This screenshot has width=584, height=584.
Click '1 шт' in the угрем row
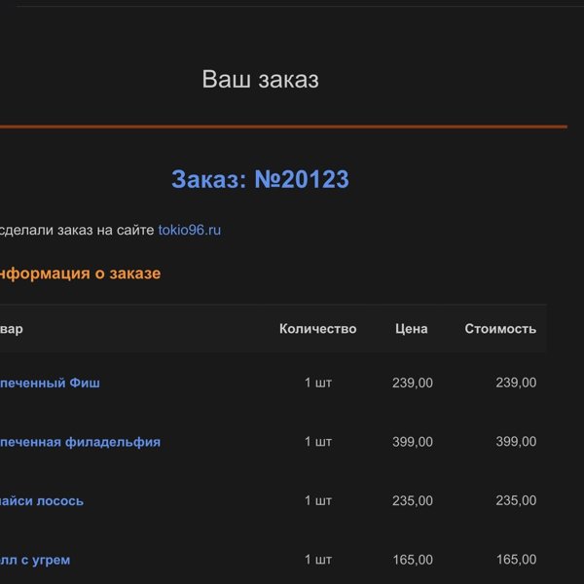[318, 560]
